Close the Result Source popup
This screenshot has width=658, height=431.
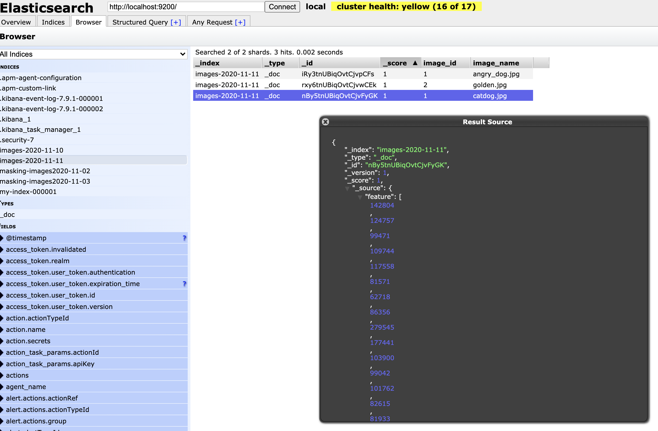[x=325, y=122]
